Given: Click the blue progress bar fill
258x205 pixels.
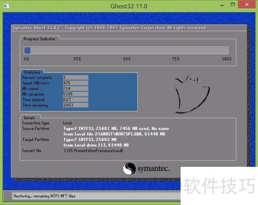Looking at the screenshot, I should (x=27, y=51).
